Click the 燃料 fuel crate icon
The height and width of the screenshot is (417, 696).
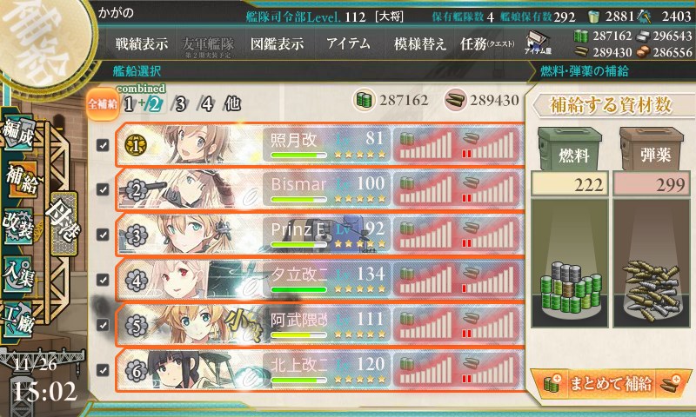point(570,149)
